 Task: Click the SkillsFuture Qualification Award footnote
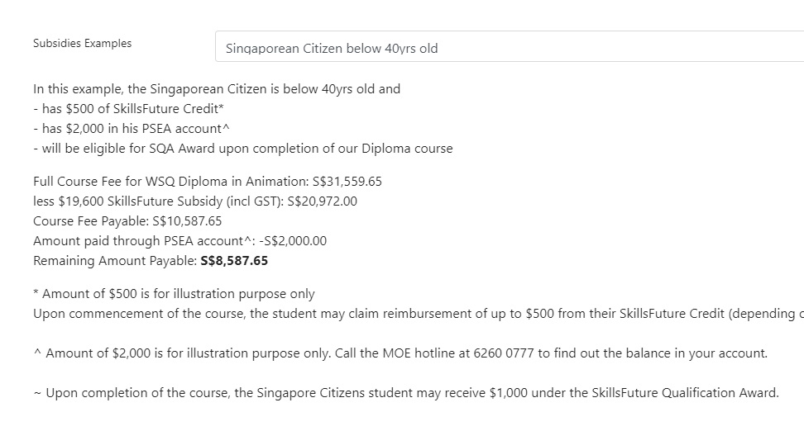click(406, 393)
